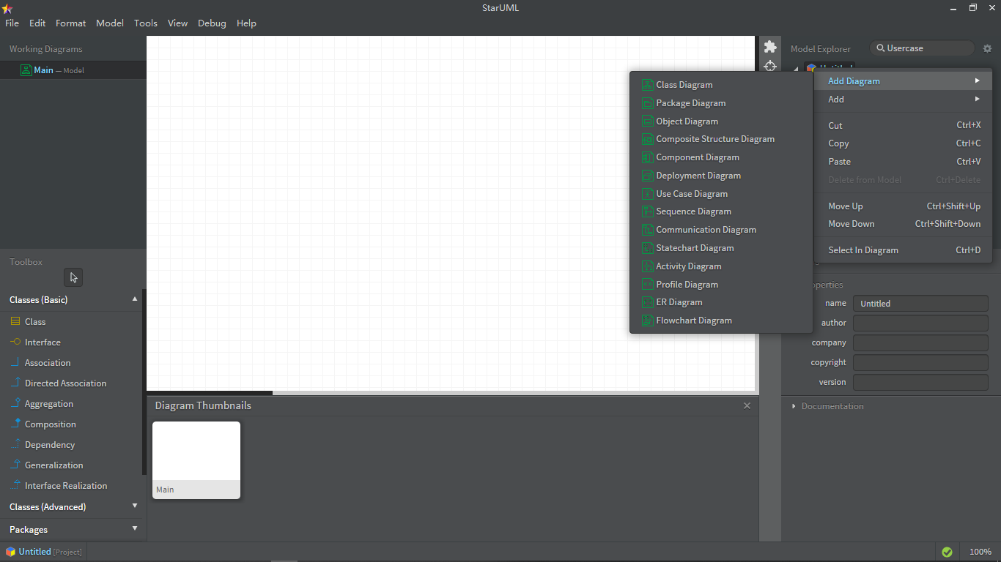Choose Select In Diagram
This screenshot has height=562, width=1001.
pos(903,250)
